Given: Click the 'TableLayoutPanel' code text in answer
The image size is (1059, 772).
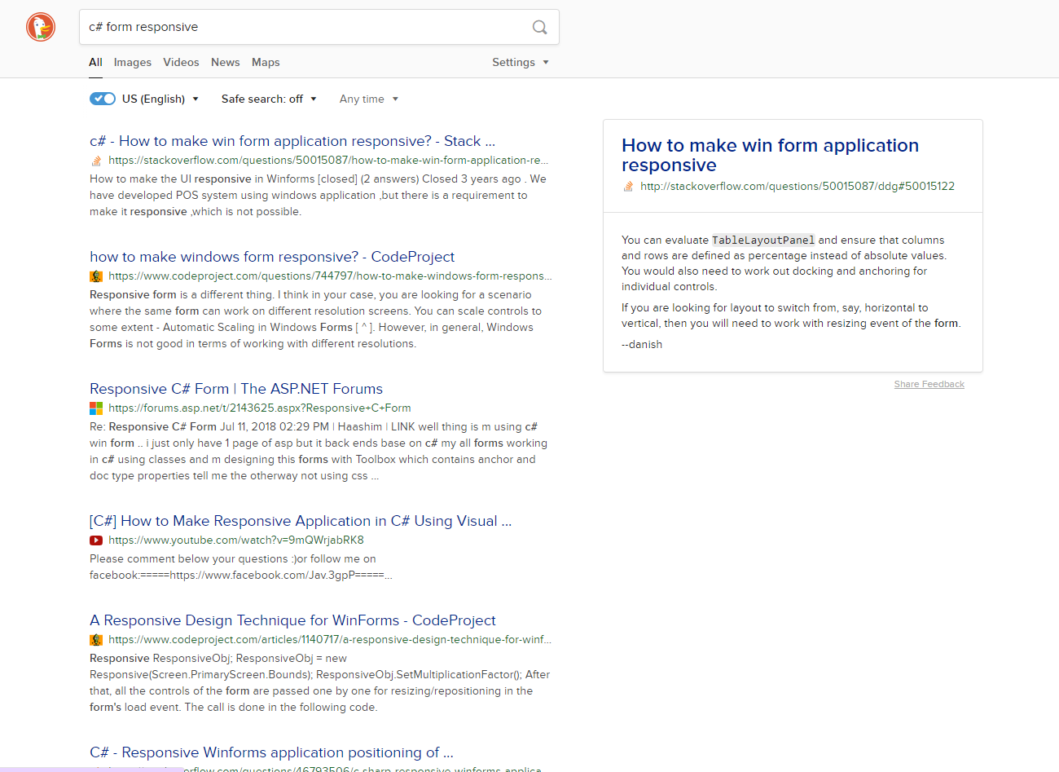Looking at the screenshot, I should click(x=763, y=240).
